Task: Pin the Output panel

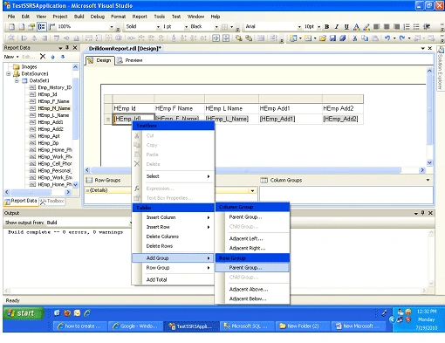Action: pos(422,213)
